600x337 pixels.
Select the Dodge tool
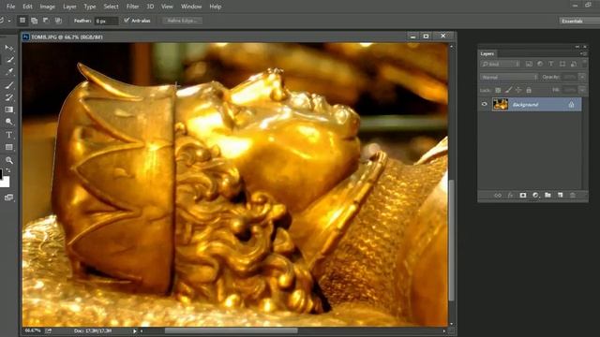(9, 123)
